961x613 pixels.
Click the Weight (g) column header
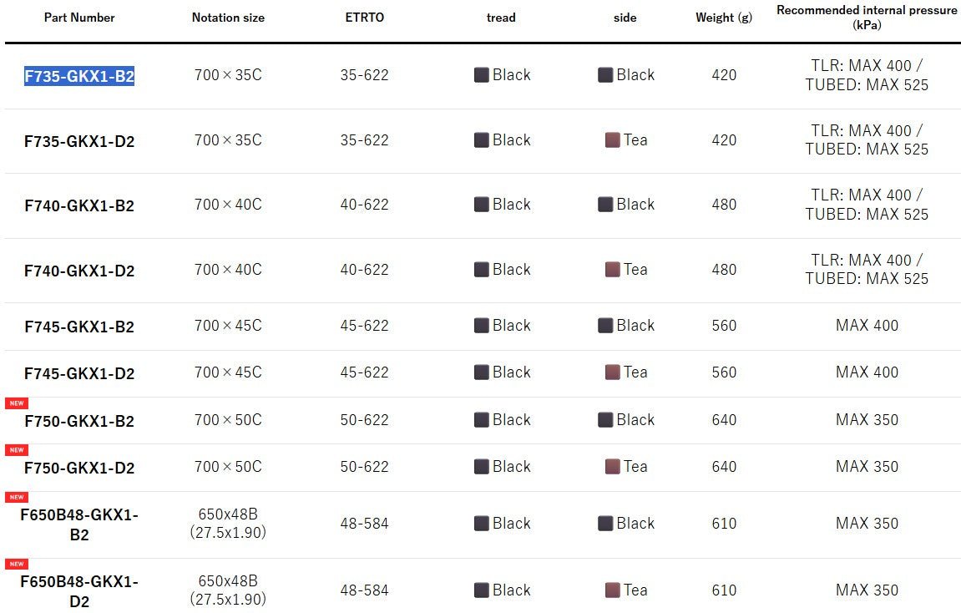(x=724, y=18)
